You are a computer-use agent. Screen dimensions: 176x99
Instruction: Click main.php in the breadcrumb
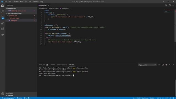tap(65, 9)
